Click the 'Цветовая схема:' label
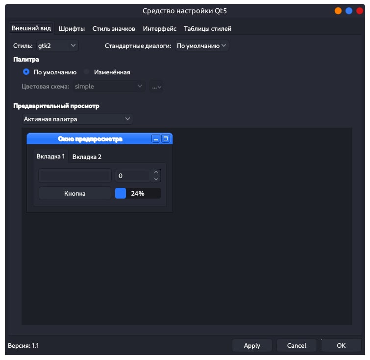 coord(45,87)
